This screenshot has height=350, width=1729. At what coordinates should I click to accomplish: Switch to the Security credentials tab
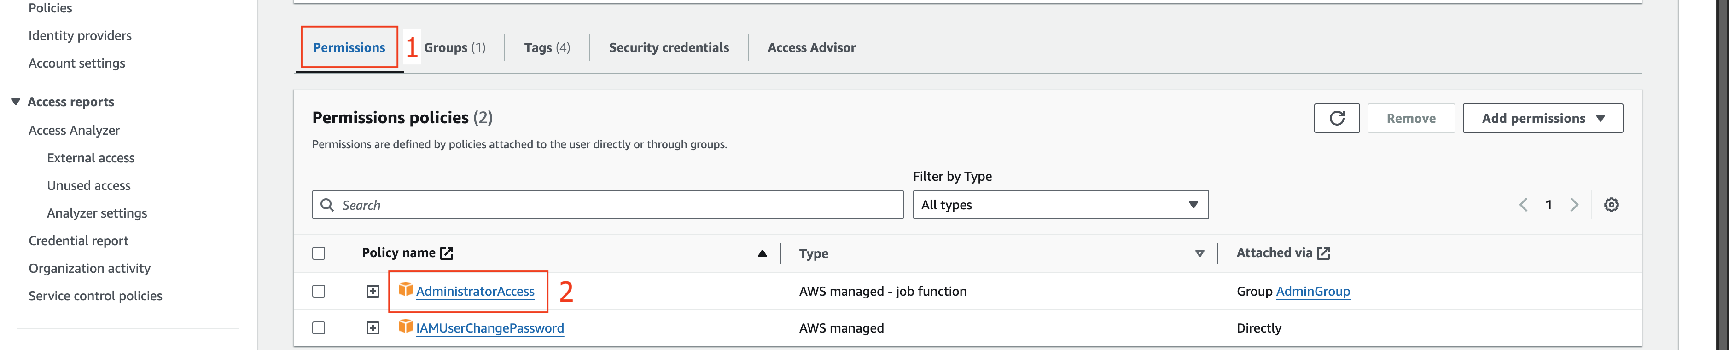[x=669, y=48]
